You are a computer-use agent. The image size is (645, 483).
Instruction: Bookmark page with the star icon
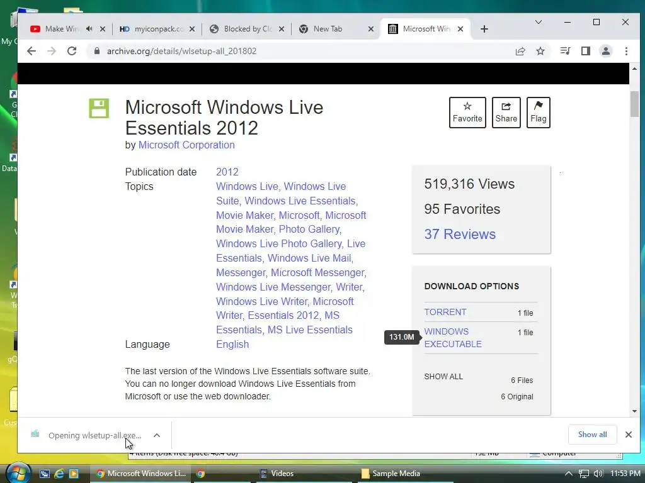click(x=540, y=51)
